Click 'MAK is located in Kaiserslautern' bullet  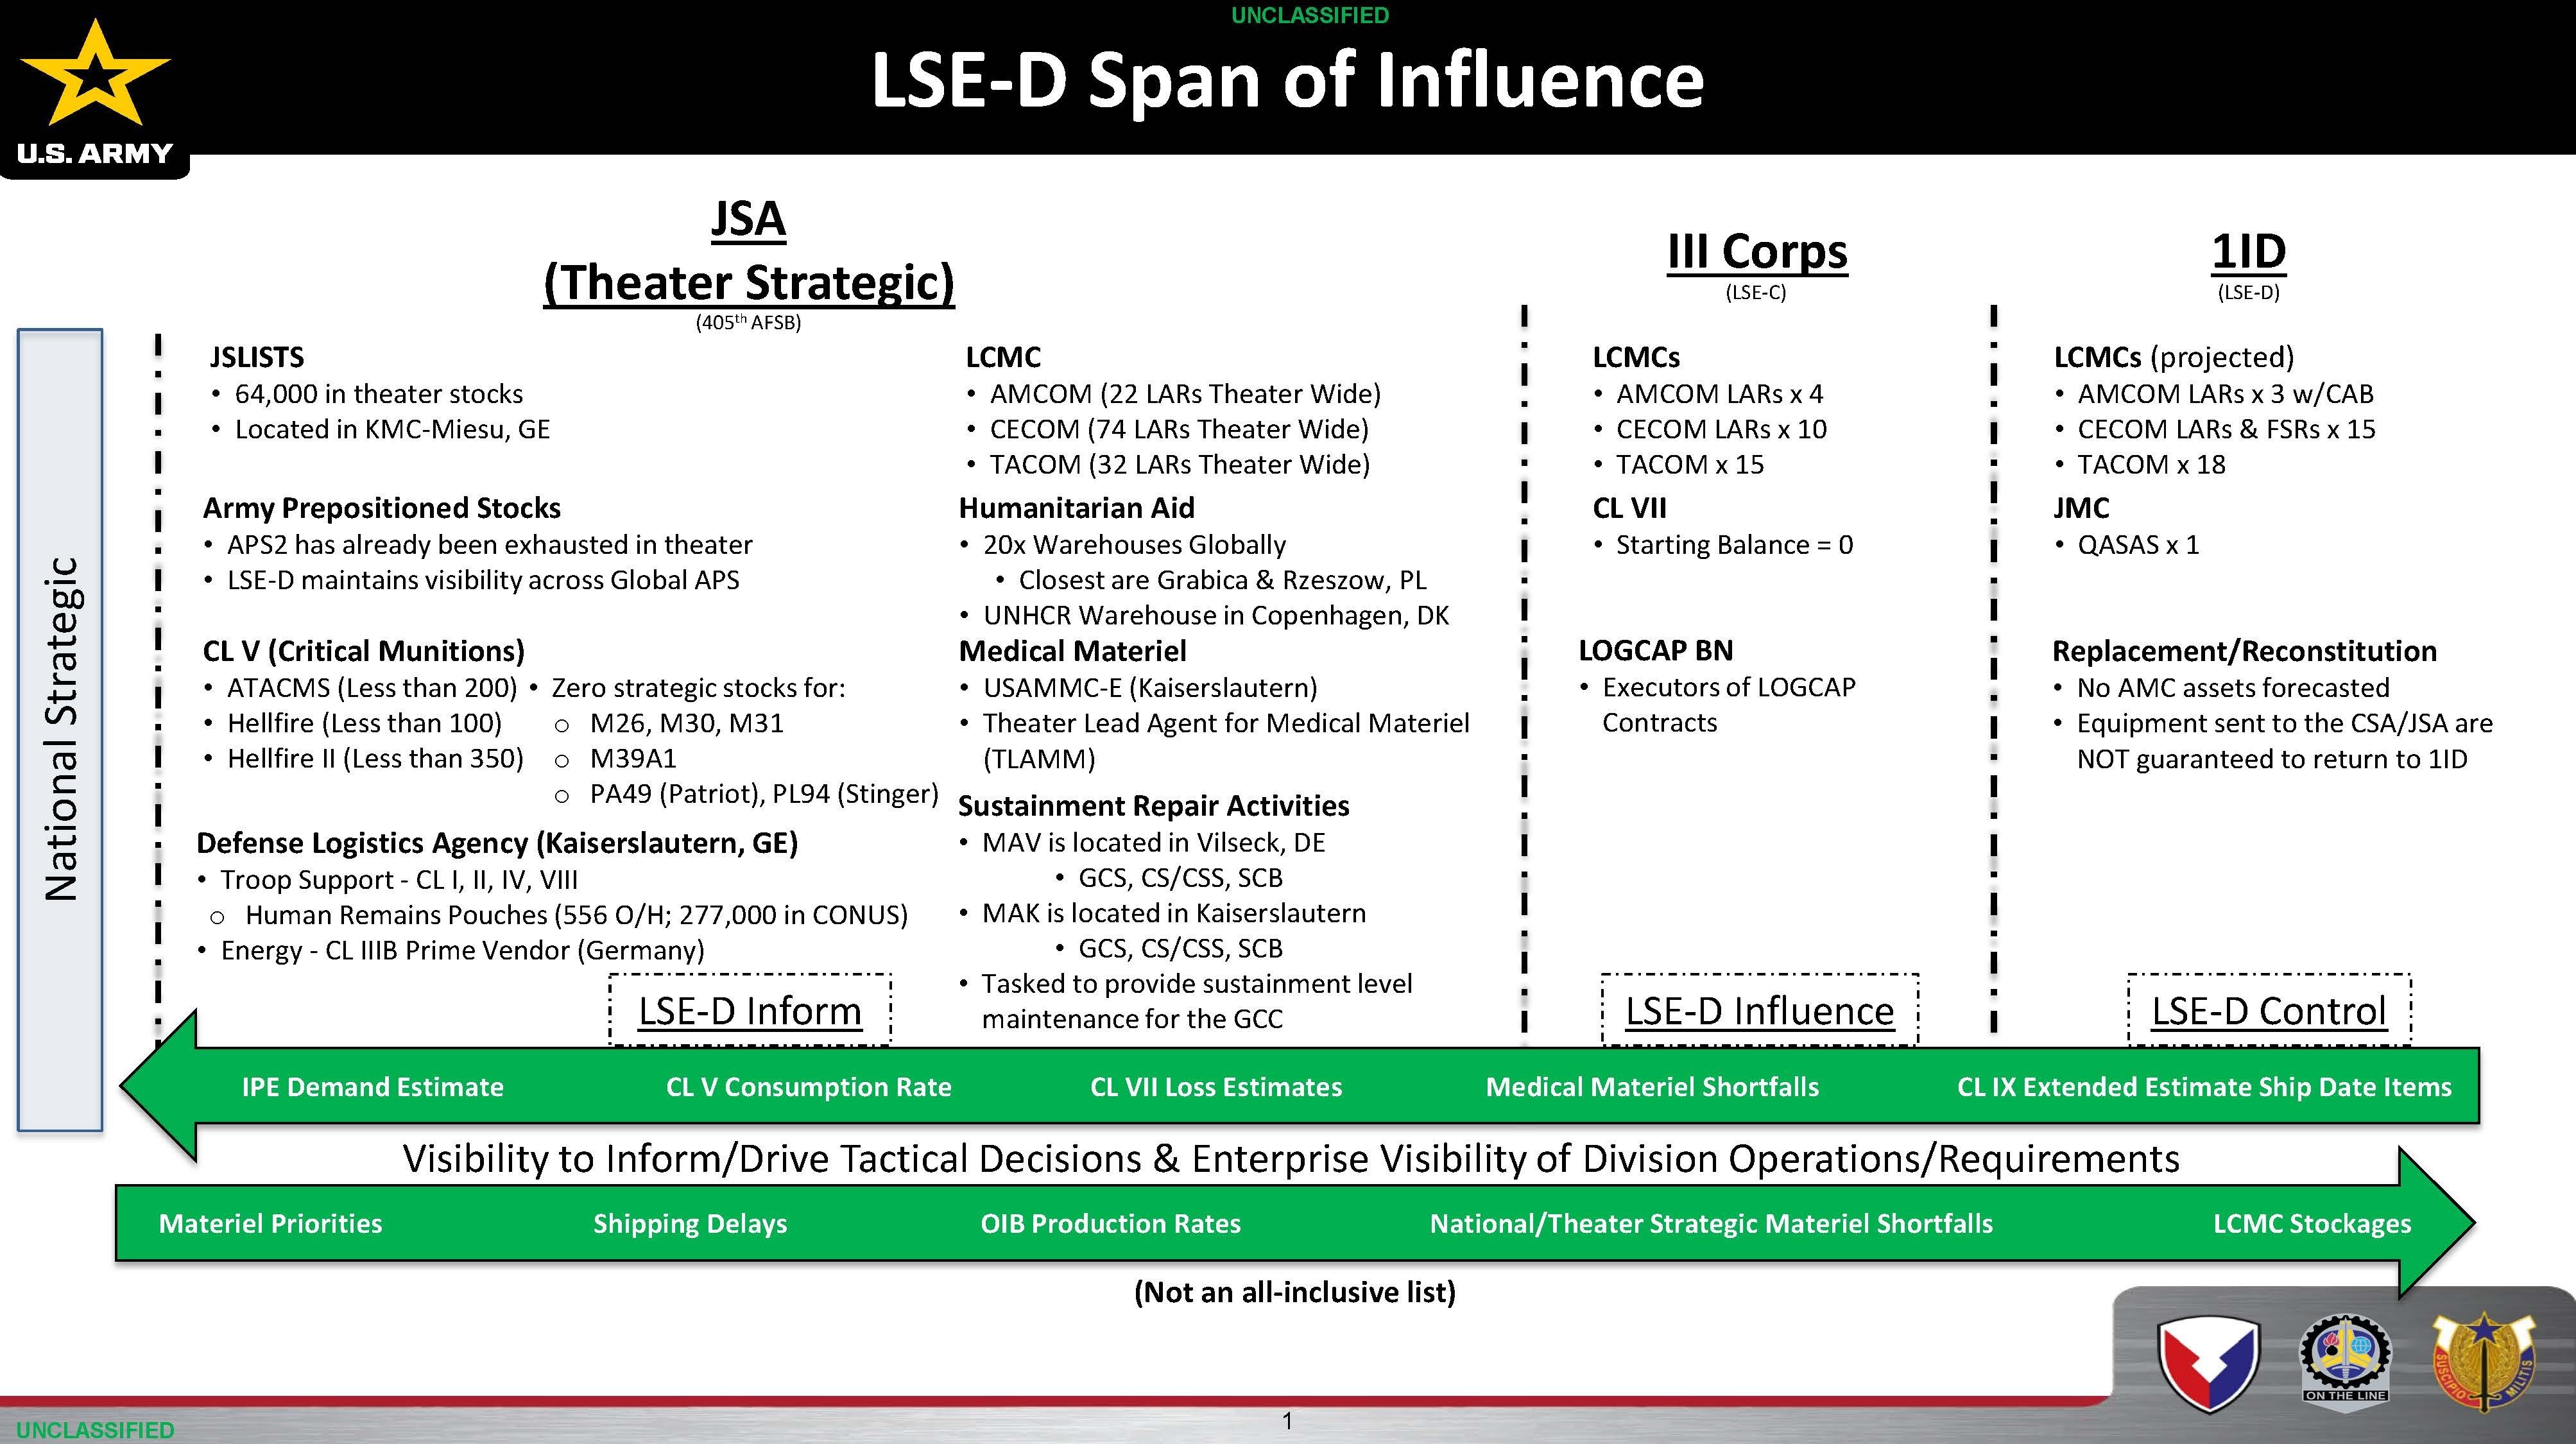[x=1174, y=913]
